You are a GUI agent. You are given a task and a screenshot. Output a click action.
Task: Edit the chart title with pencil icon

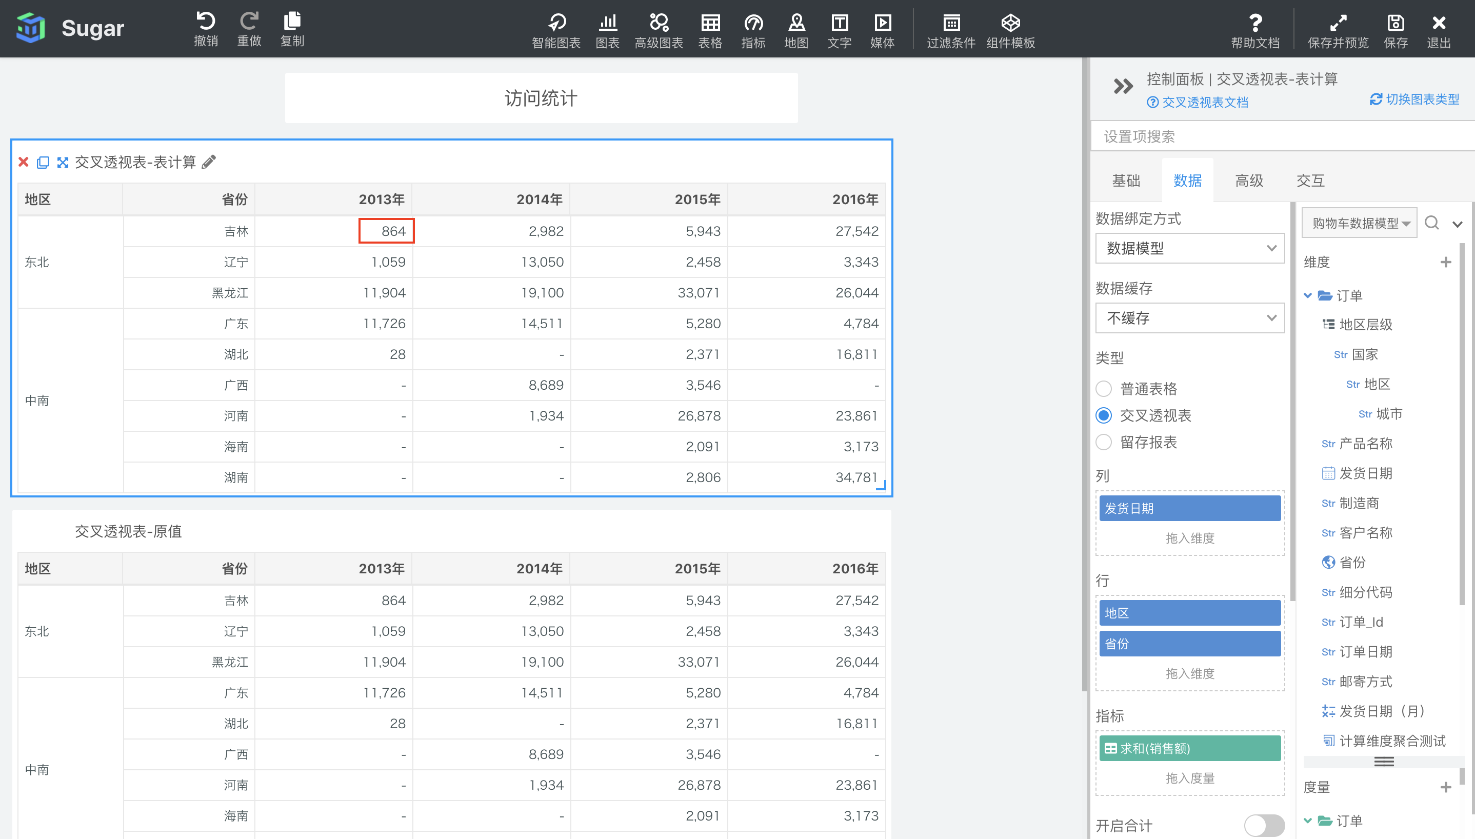pyautogui.click(x=209, y=162)
